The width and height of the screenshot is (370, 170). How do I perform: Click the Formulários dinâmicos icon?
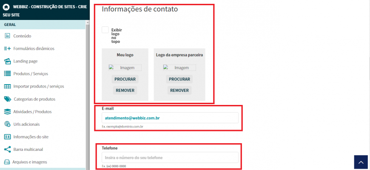click(7, 48)
